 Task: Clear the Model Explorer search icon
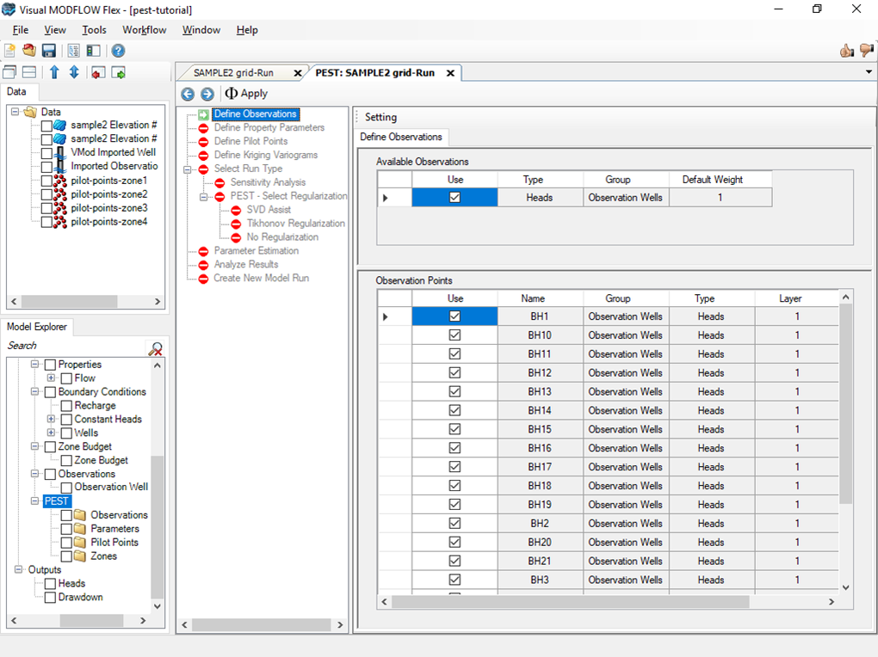click(156, 348)
